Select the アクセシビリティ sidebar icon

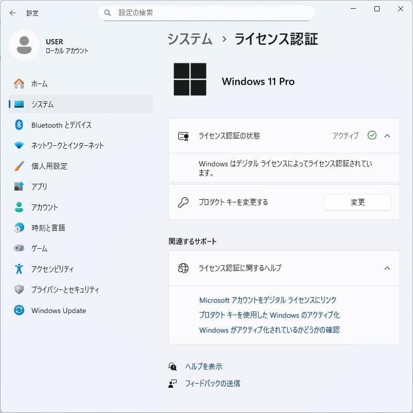19,269
